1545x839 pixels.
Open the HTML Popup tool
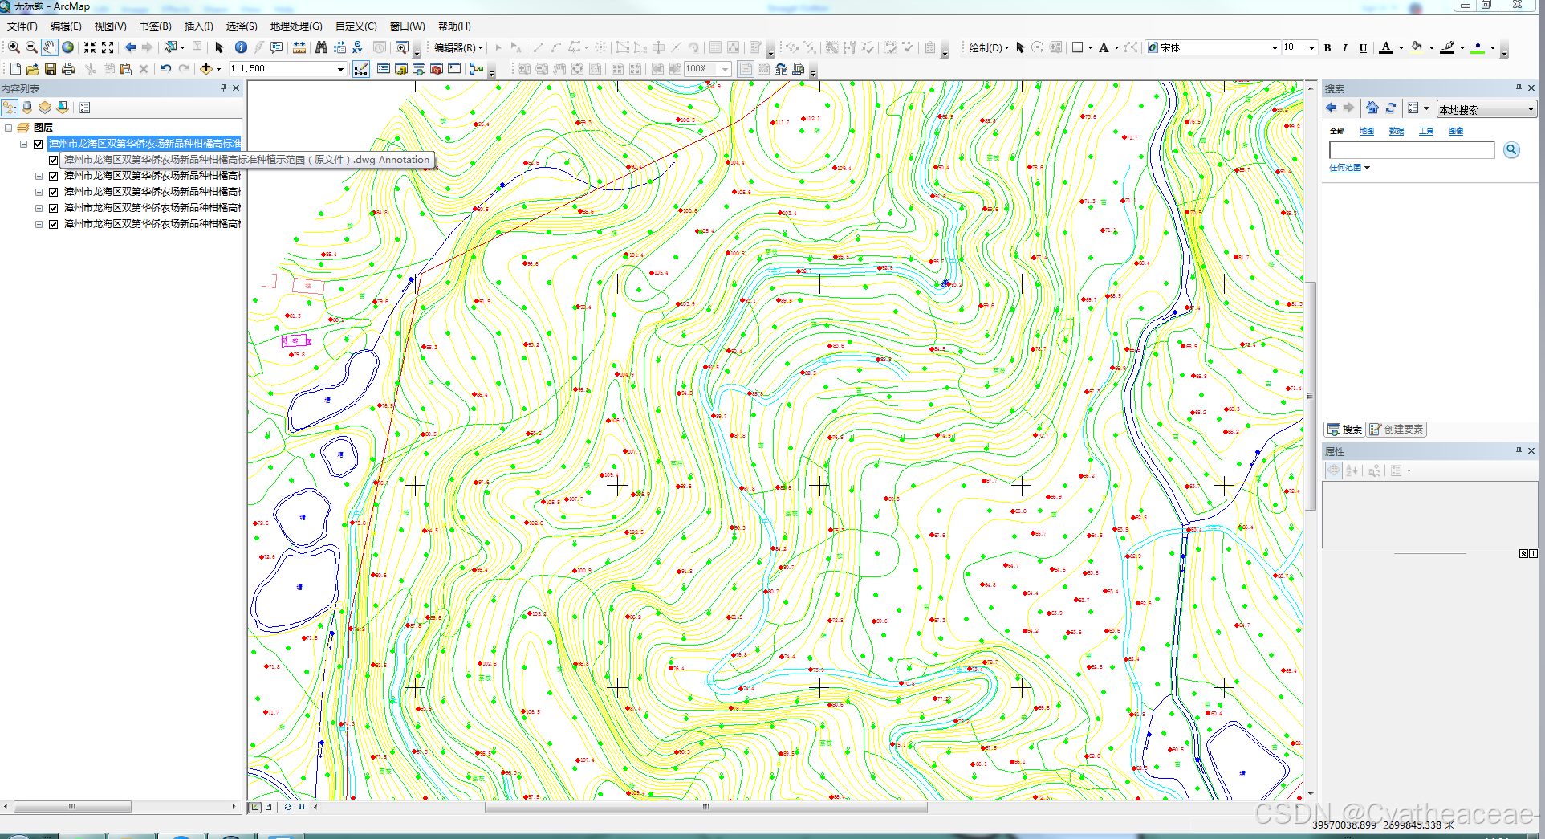click(277, 47)
